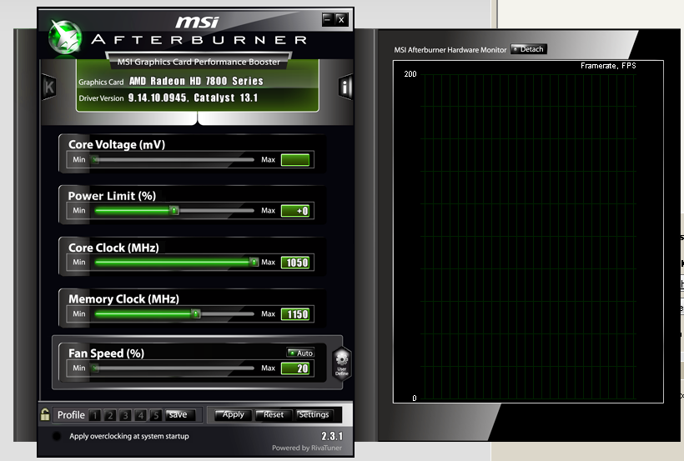The image size is (684, 461).
Task: Click the 200 graph axis value
Action: point(410,74)
